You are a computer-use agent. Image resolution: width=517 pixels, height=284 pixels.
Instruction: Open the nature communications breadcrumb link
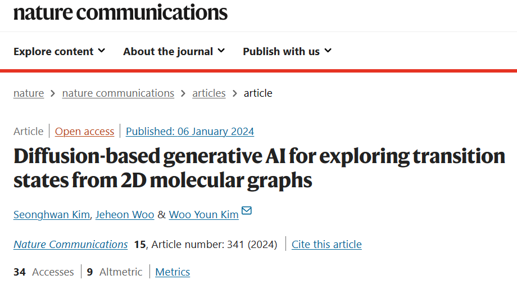(x=118, y=93)
